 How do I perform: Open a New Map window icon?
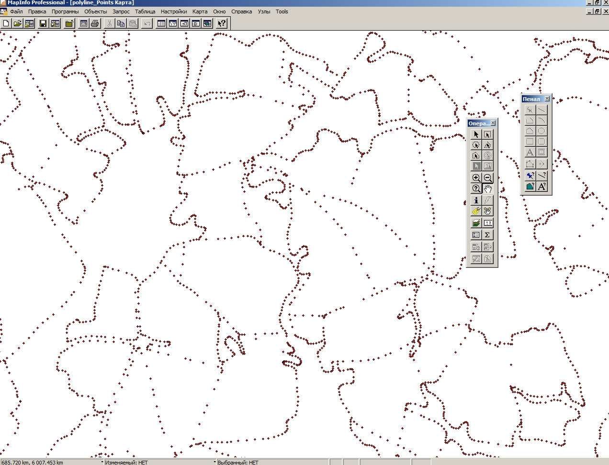(173, 23)
